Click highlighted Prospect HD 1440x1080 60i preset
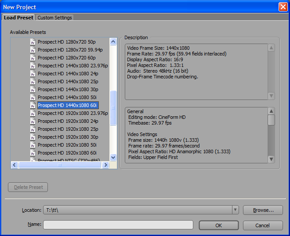Viewport: 290px width, 236px height. (68, 105)
